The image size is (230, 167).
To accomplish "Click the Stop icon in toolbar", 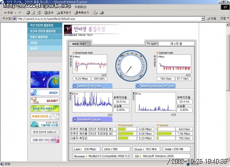I will [x=28, y=13].
